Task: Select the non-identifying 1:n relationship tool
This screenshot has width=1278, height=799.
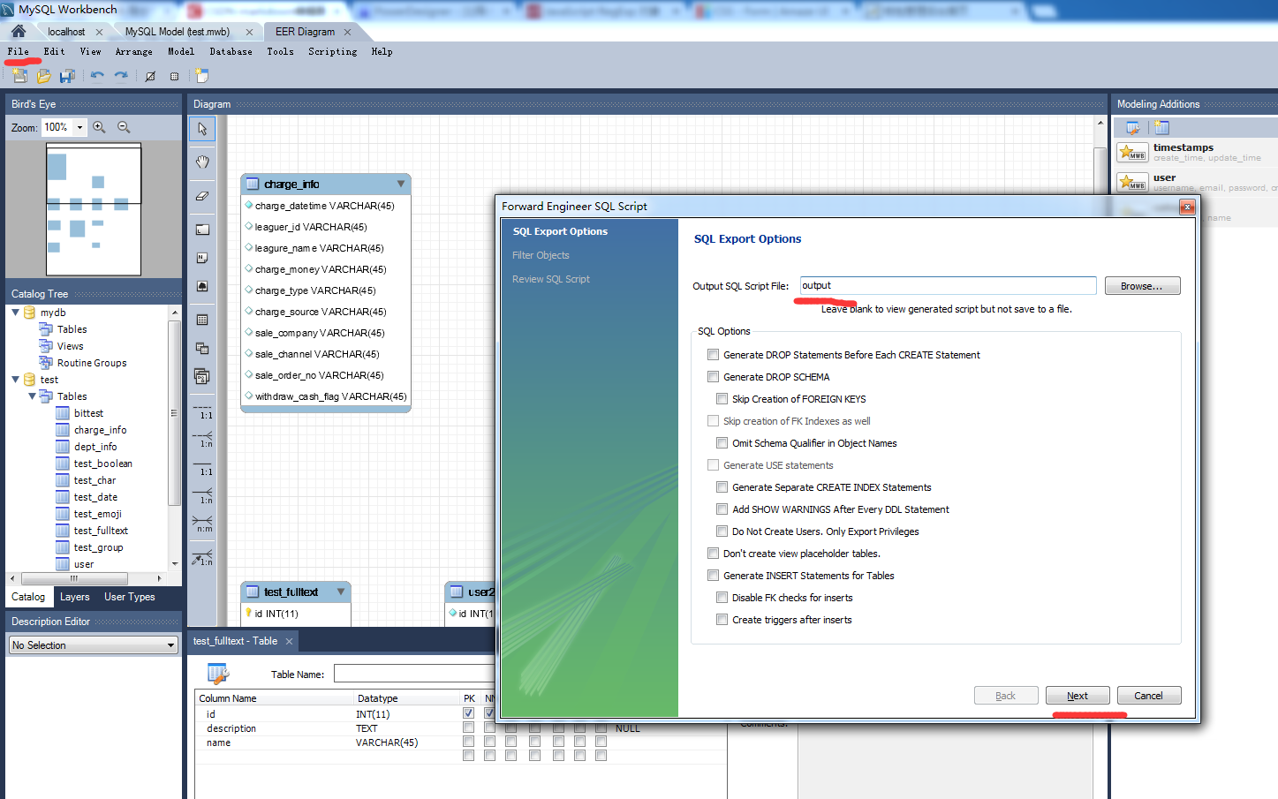Action: [203, 439]
